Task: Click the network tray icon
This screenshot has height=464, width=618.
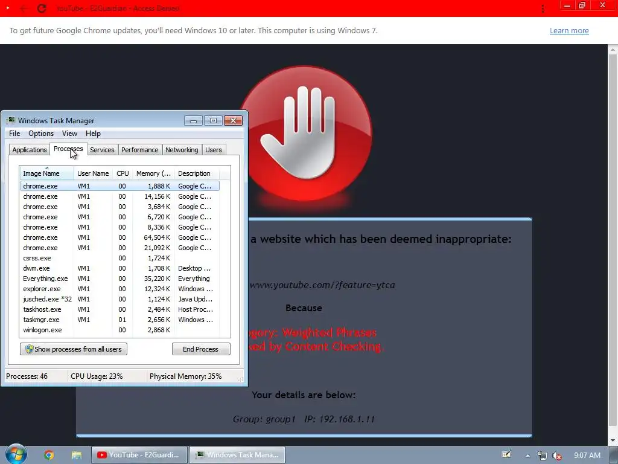Action: click(543, 456)
